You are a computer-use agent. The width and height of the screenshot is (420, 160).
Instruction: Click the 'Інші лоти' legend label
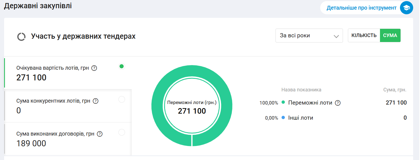300,118
